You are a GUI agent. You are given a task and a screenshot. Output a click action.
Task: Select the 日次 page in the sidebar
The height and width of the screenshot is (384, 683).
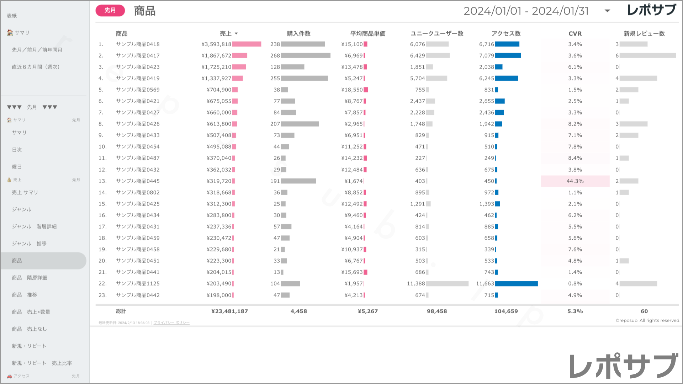coord(17,150)
